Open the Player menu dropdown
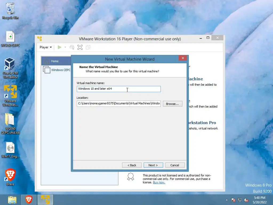273x205 pixels. point(46,47)
